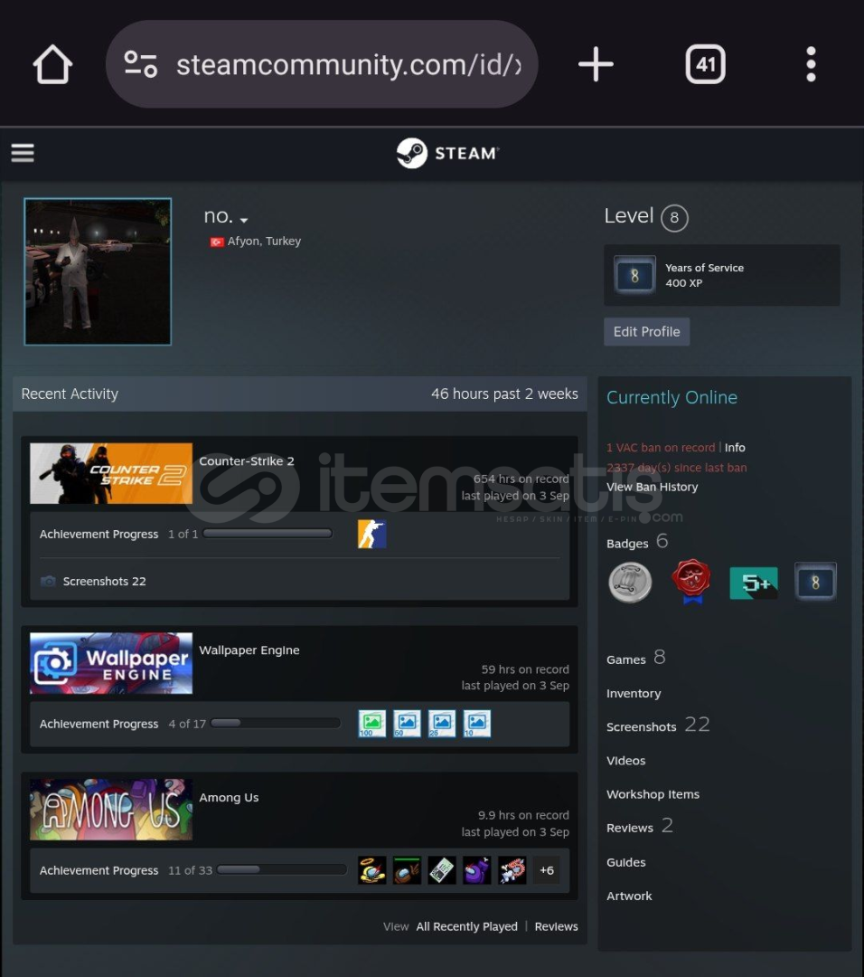Open Counter-Strike 2 Screenshots 22 link

[x=104, y=582]
